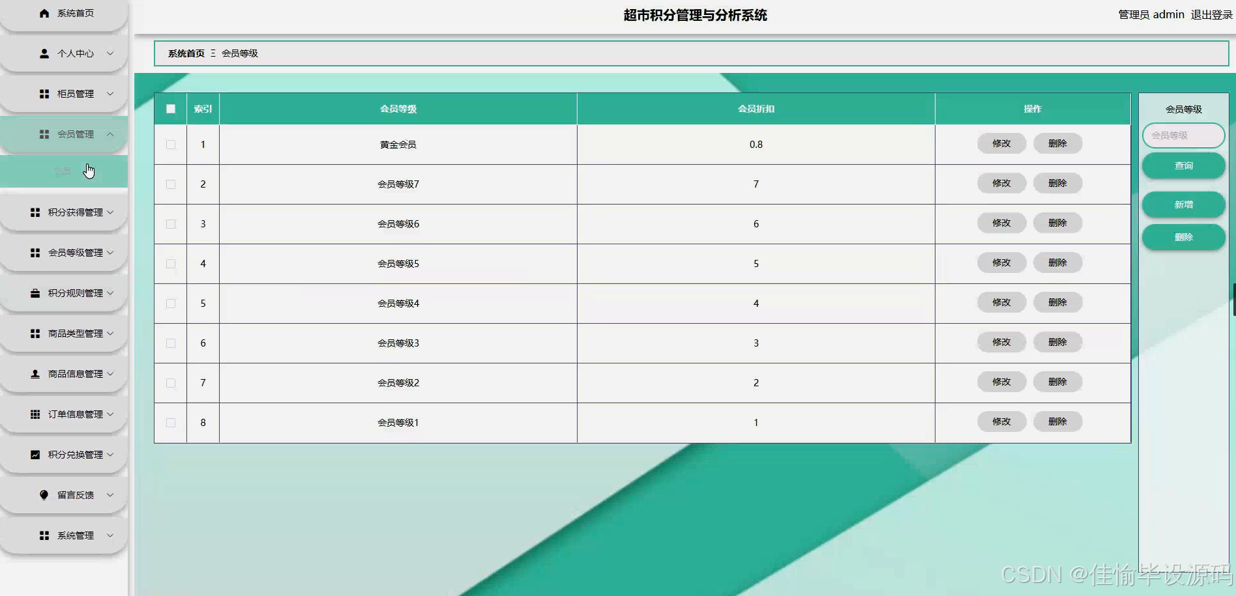The image size is (1236, 596).
Task: Check the box for row 会员等级7
Action: coord(171,184)
